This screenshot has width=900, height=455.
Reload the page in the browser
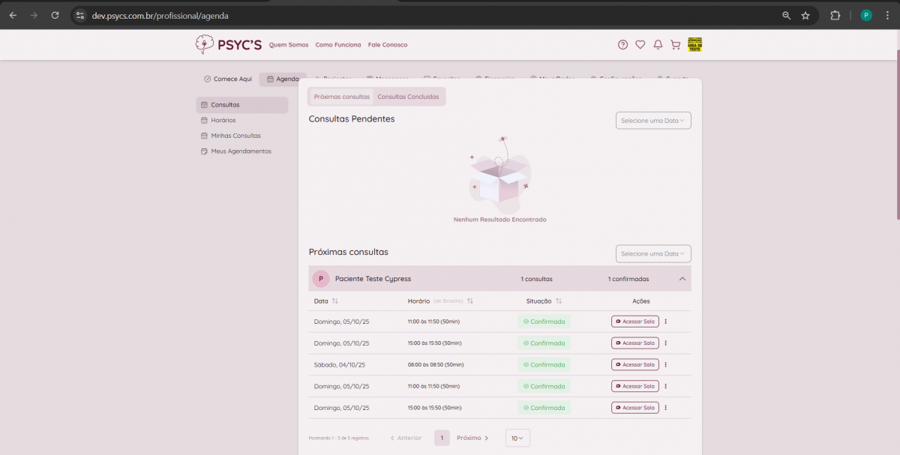click(x=55, y=15)
